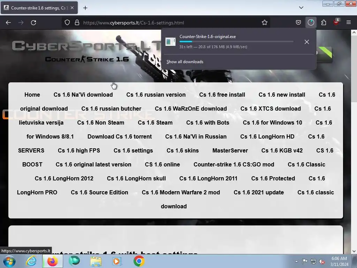
Task: Reload the current page
Action: click(x=33, y=23)
